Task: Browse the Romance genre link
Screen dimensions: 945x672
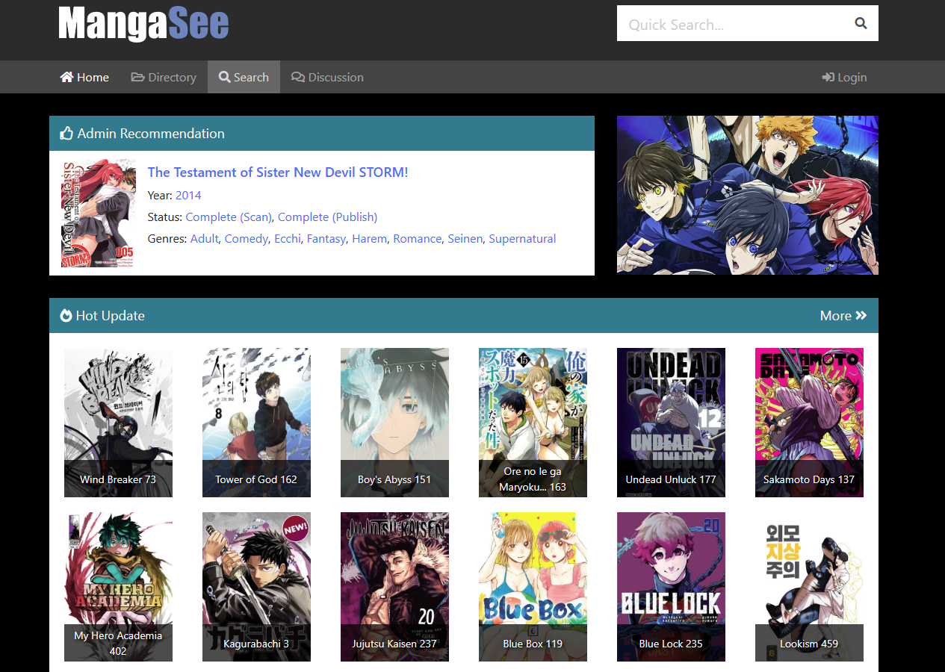Action: 417,239
